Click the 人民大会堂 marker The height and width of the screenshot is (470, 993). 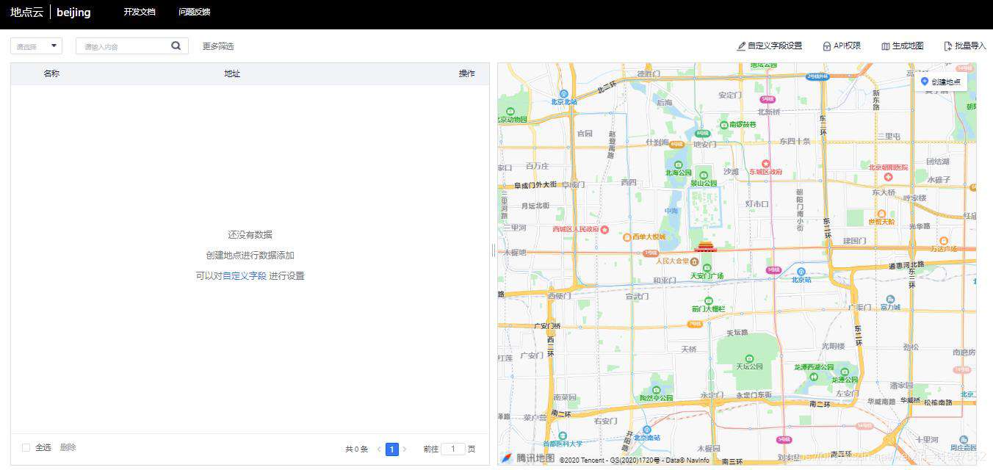pos(695,261)
